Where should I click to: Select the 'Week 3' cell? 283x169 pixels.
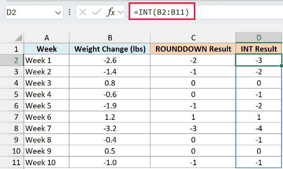47,83
